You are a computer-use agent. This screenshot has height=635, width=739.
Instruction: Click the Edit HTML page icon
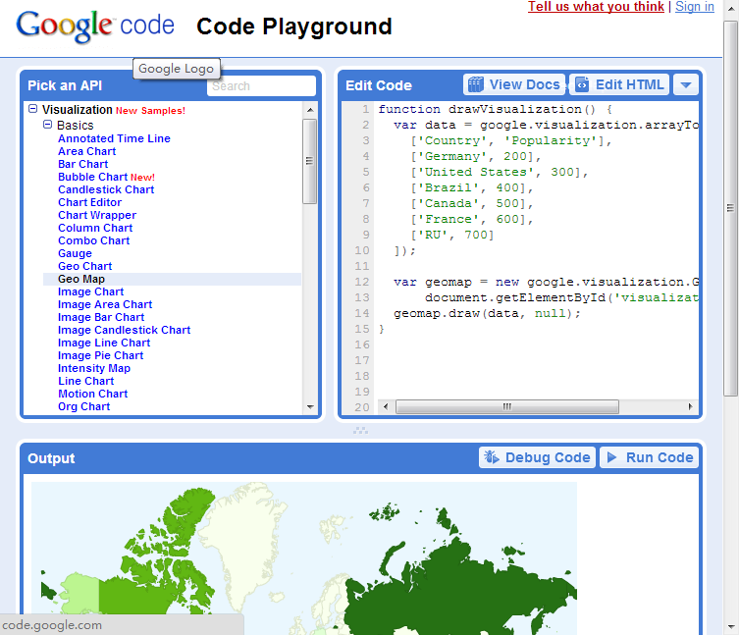[x=582, y=84]
